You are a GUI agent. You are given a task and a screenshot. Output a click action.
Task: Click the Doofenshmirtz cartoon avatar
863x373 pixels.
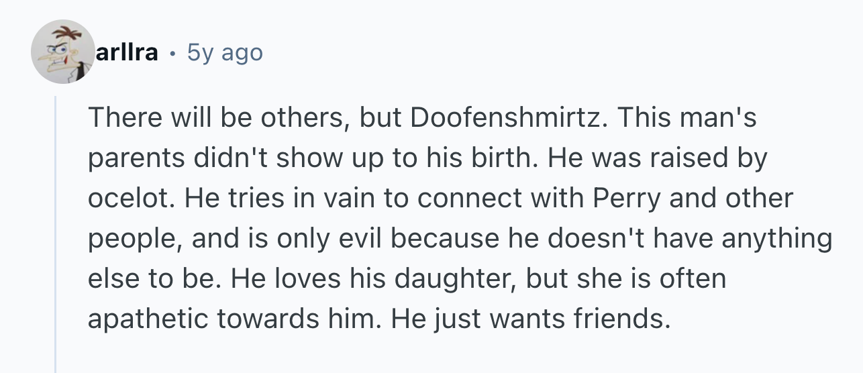click(x=62, y=52)
